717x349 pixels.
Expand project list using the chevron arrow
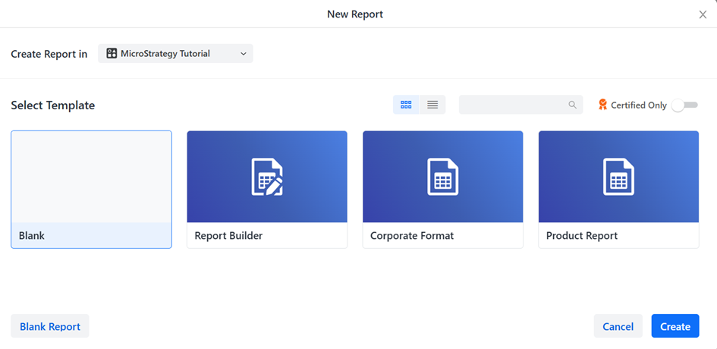tap(243, 54)
